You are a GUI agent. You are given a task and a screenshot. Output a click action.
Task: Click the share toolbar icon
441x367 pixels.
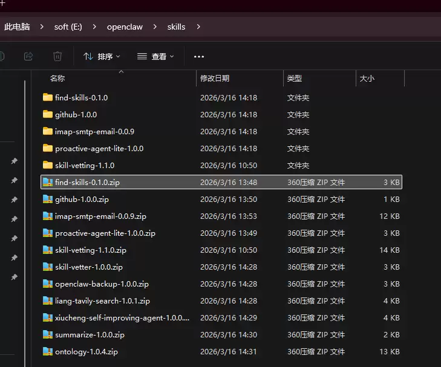pyautogui.click(x=28, y=56)
